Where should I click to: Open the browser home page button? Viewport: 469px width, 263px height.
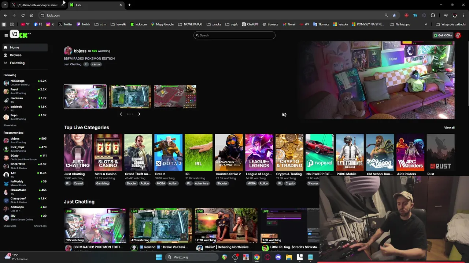tap(32, 15)
